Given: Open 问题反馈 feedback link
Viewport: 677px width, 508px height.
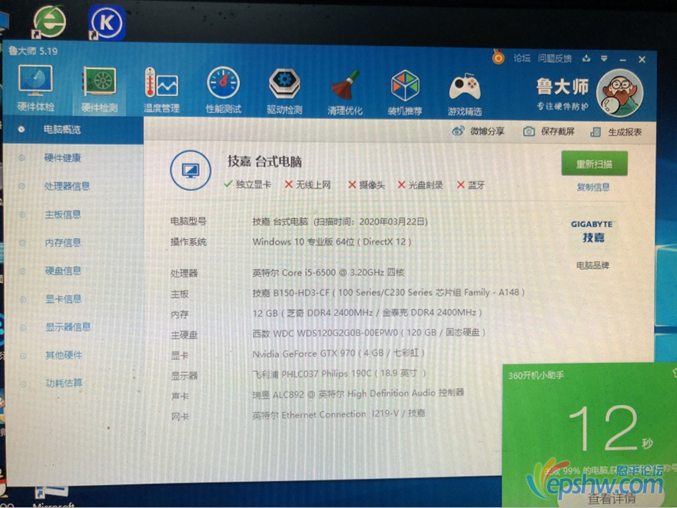Looking at the screenshot, I should pos(554,58).
